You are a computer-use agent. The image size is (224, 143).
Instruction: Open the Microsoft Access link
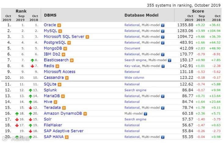pyautogui.click(x=59, y=72)
